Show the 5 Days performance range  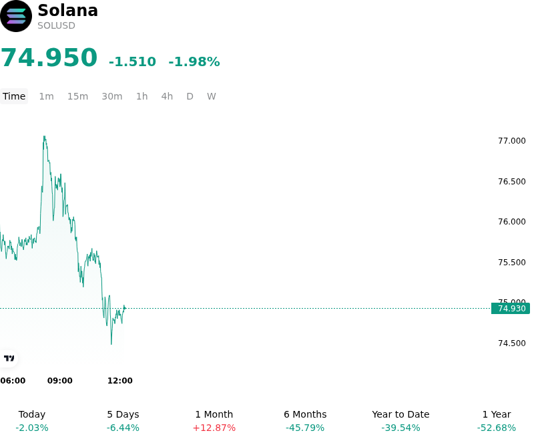pos(123,421)
